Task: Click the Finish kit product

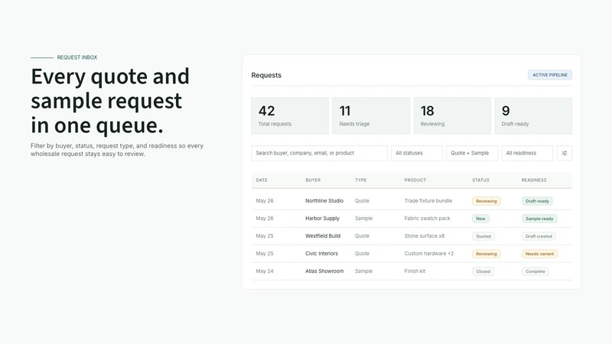Action: point(415,271)
